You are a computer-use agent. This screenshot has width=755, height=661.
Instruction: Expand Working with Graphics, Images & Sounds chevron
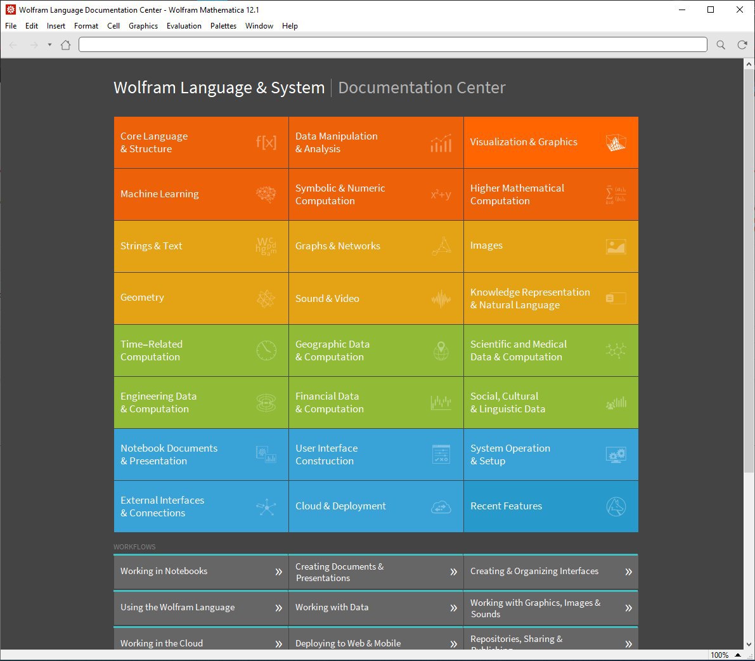point(628,608)
